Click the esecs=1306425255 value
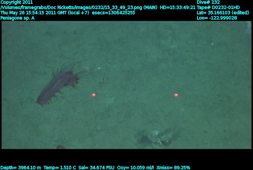 click(113, 13)
